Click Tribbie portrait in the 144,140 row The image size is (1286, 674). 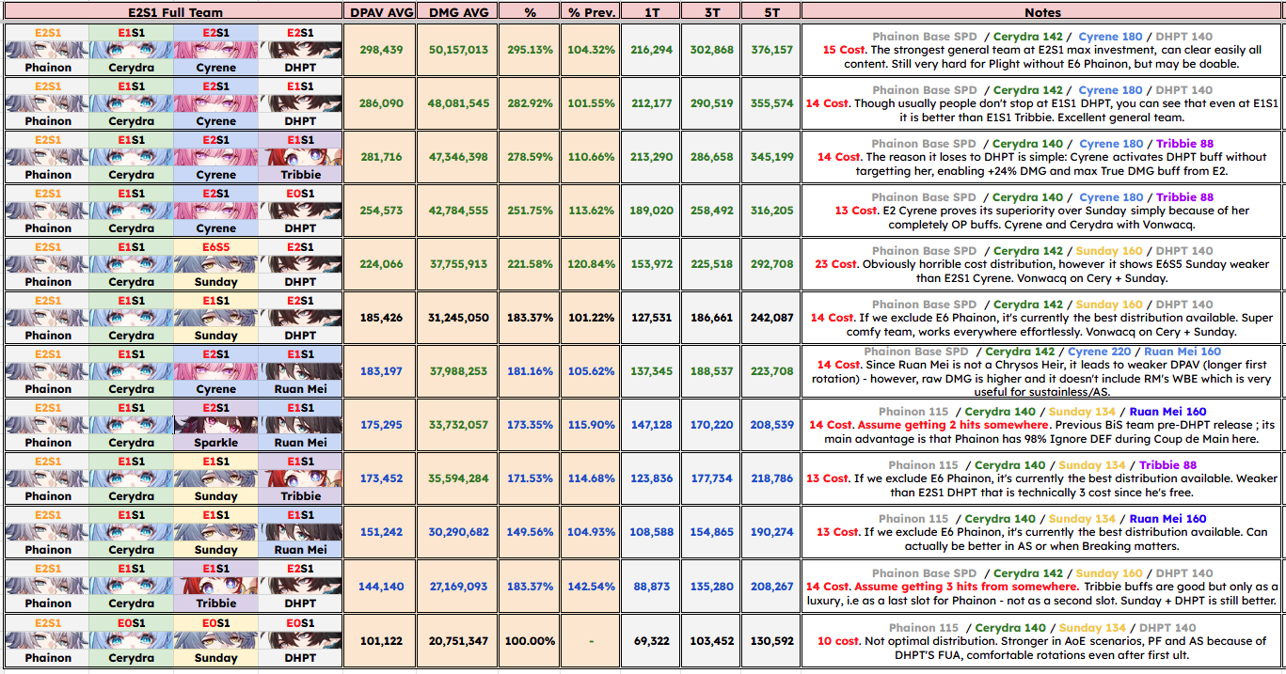[215, 586]
